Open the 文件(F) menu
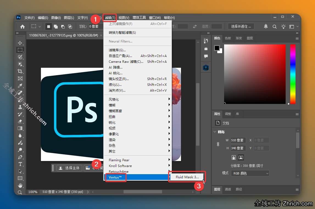 pyautogui.click(x=29, y=18)
